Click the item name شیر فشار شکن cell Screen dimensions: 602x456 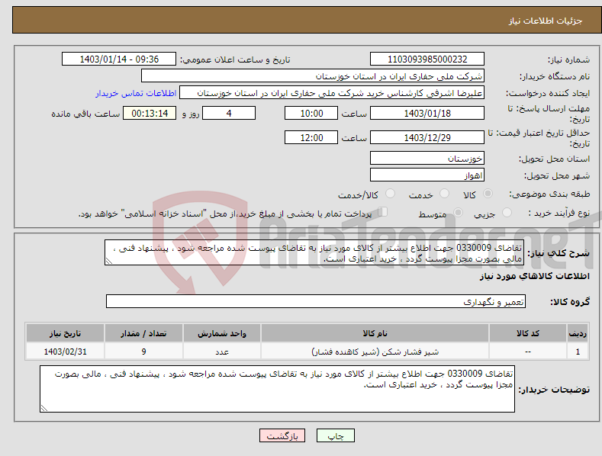(x=375, y=352)
